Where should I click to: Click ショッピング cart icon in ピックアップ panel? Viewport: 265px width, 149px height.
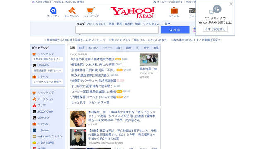(x=34, y=54)
